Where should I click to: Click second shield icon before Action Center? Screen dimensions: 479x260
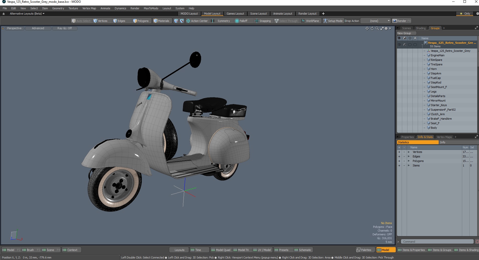(182, 21)
